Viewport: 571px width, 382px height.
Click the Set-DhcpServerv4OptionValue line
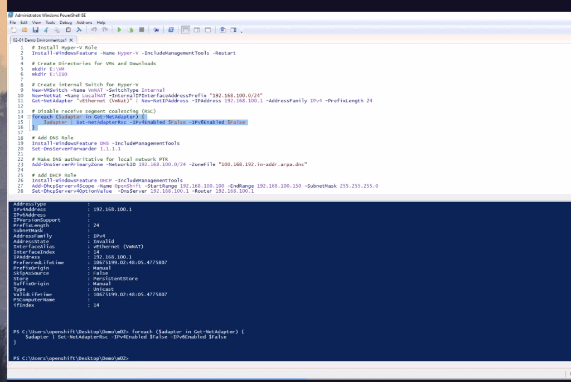pyautogui.click(x=143, y=191)
